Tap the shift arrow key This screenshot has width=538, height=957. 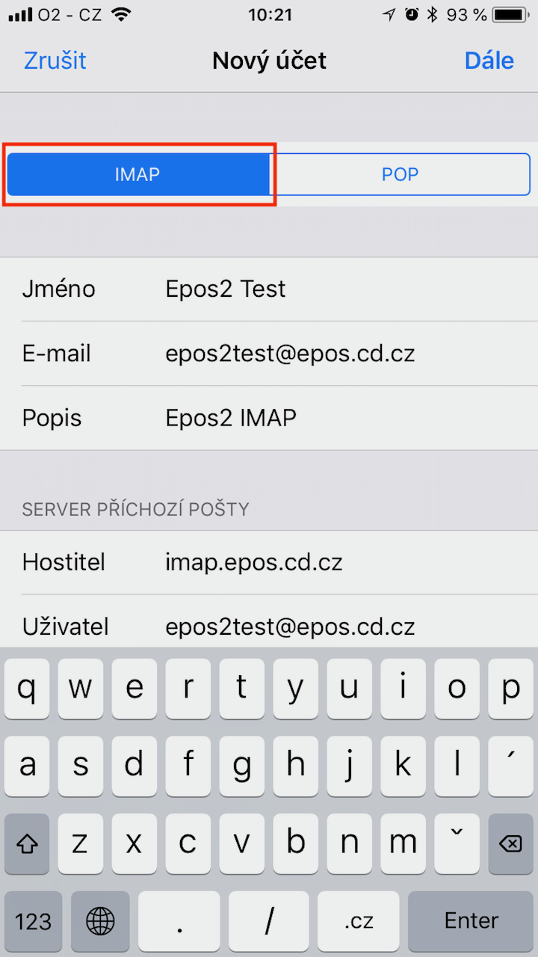click(x=27, y=844)
